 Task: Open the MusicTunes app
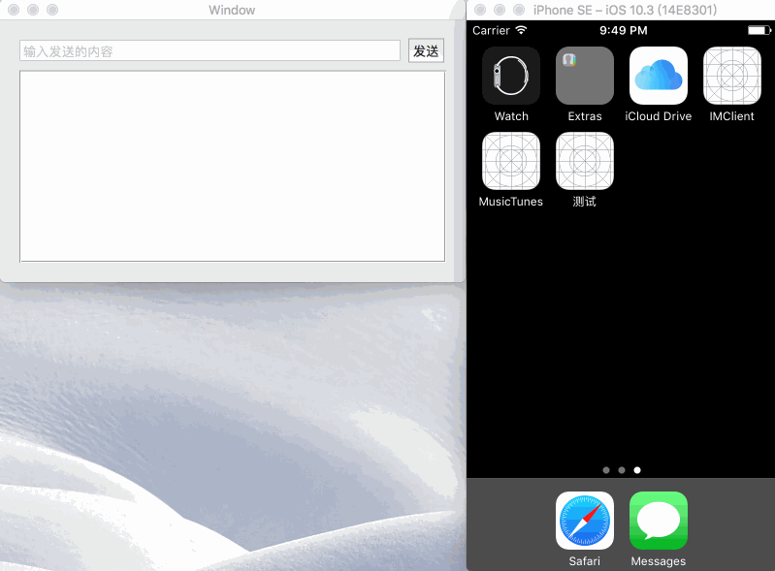pyautogui.click(x=511, y=161)
